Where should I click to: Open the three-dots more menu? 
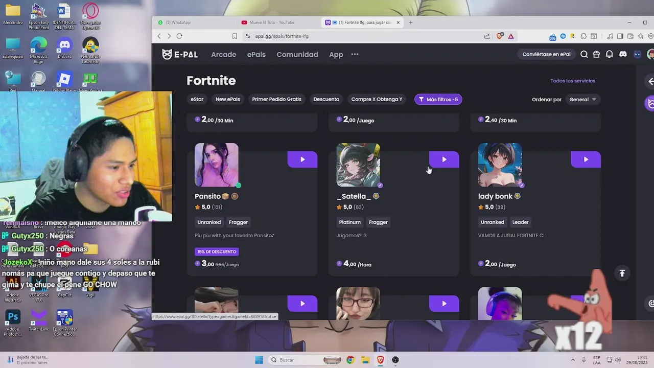point(355,54)
